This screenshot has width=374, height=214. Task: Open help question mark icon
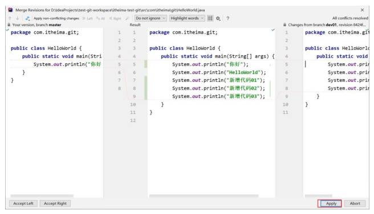[228, 18]
